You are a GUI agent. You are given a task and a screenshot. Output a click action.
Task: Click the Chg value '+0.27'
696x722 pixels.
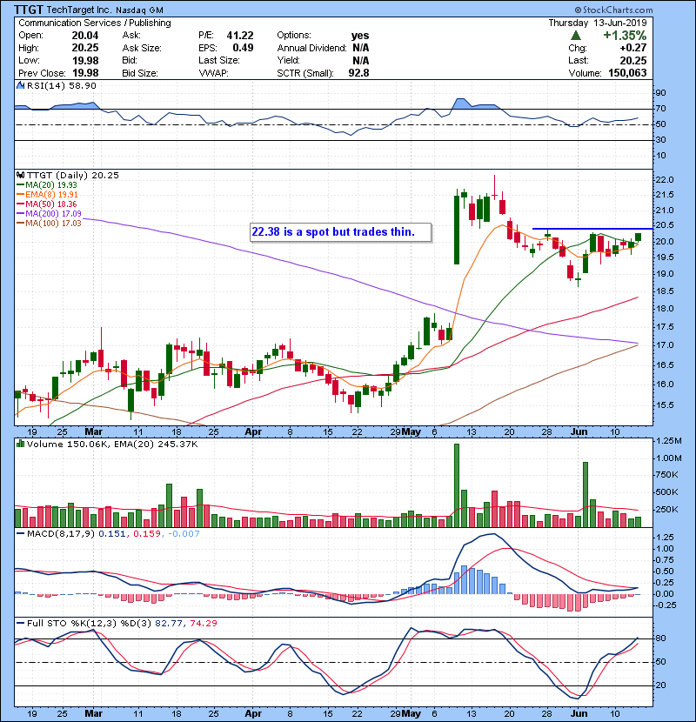pos(632,48)
